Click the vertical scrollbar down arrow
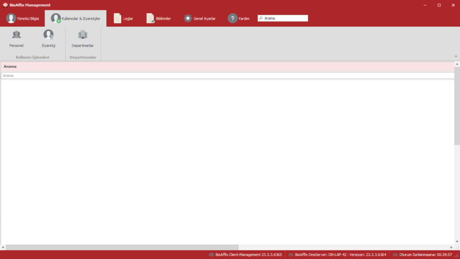Viewport: 460px width, 259px height. pyautogui.click(x=457, y=241)
